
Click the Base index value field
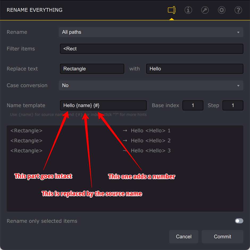tap(193, 105)
